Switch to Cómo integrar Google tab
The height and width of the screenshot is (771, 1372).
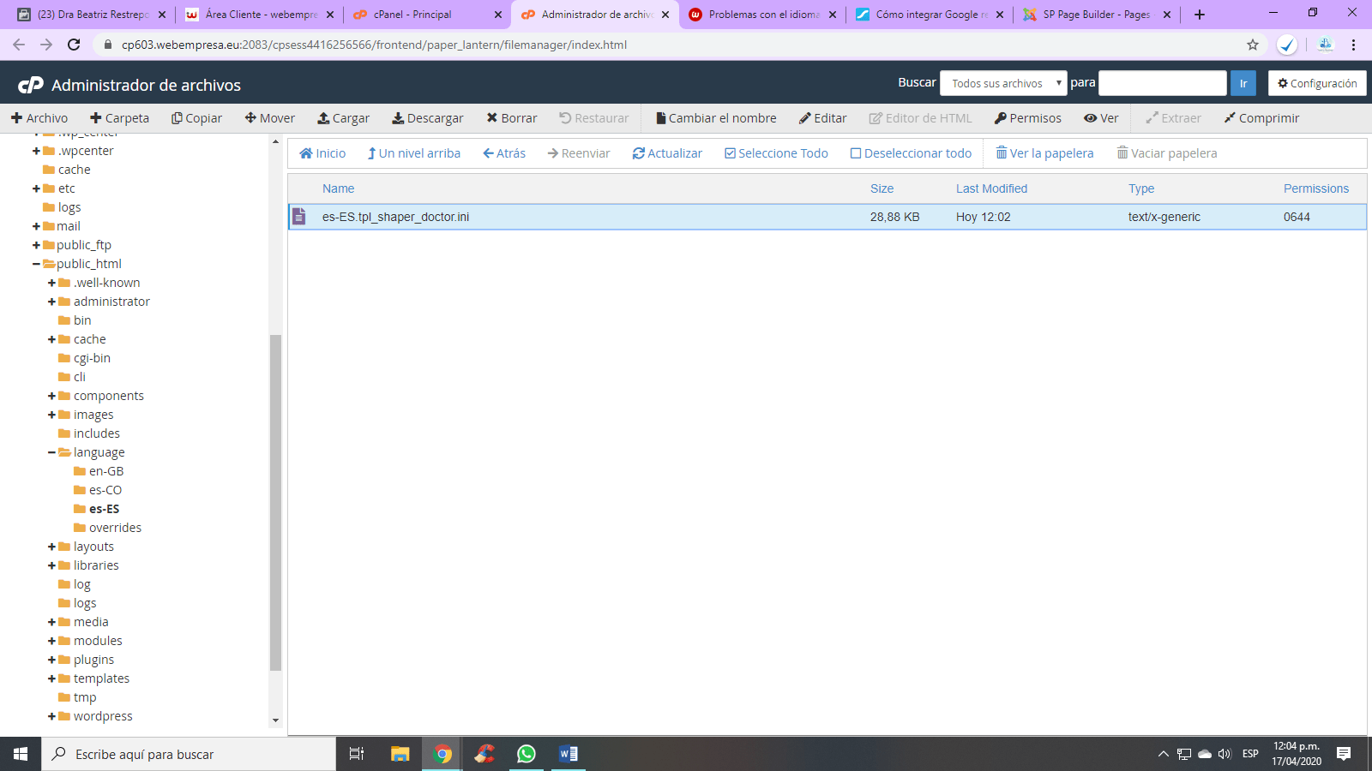[x=928, y=15]
